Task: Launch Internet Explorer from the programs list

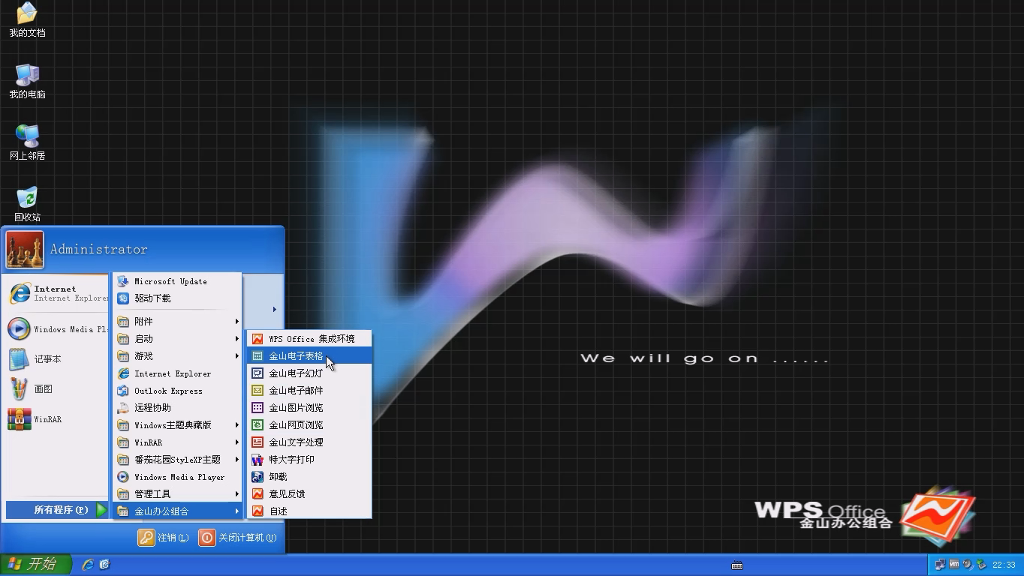Action: 178,373
